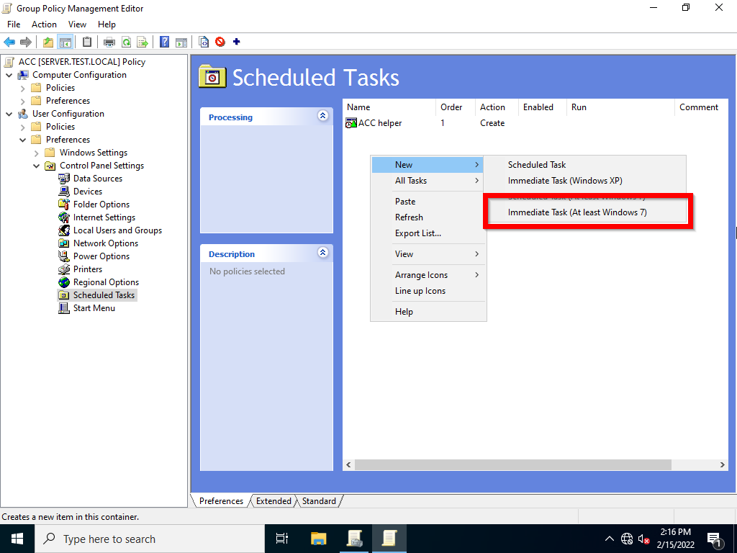
Task: Select ACC [SERVER.TEST.LOCAL] Policy root node
Action: click(x=82, y=62)
